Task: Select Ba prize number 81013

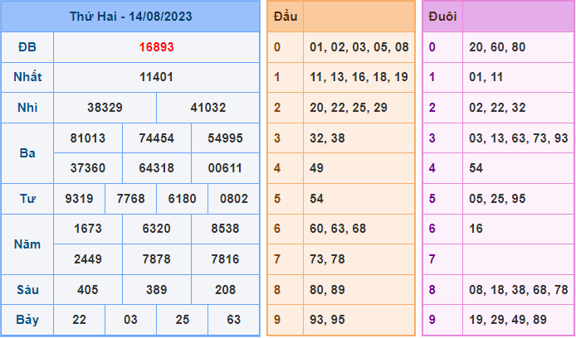Action: pos(88,138)
